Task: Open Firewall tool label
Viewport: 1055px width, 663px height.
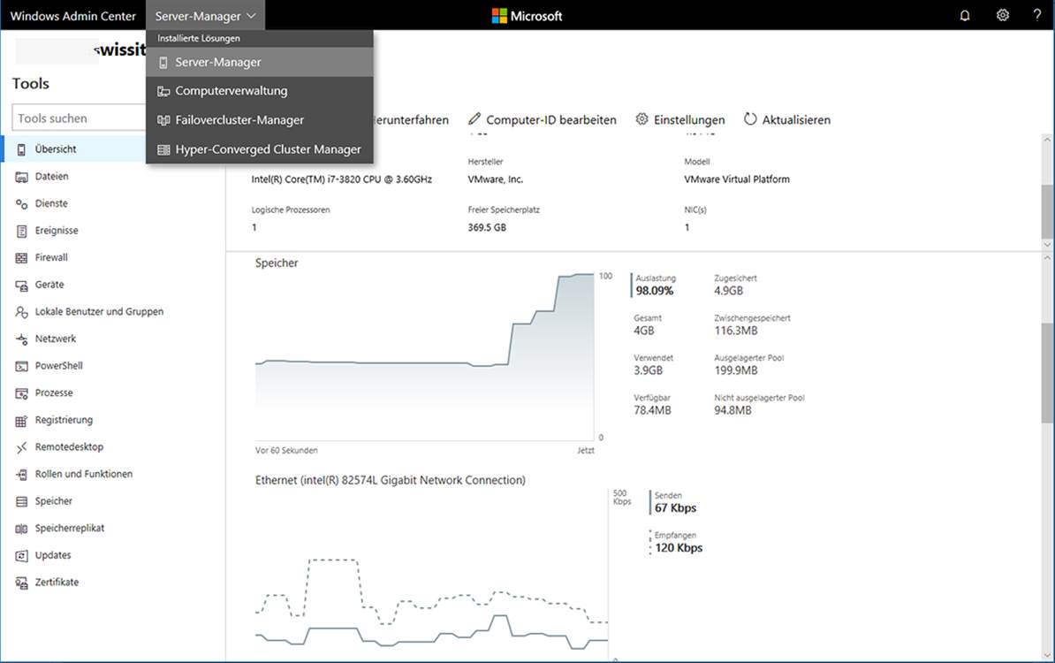Action: point(51,257)
